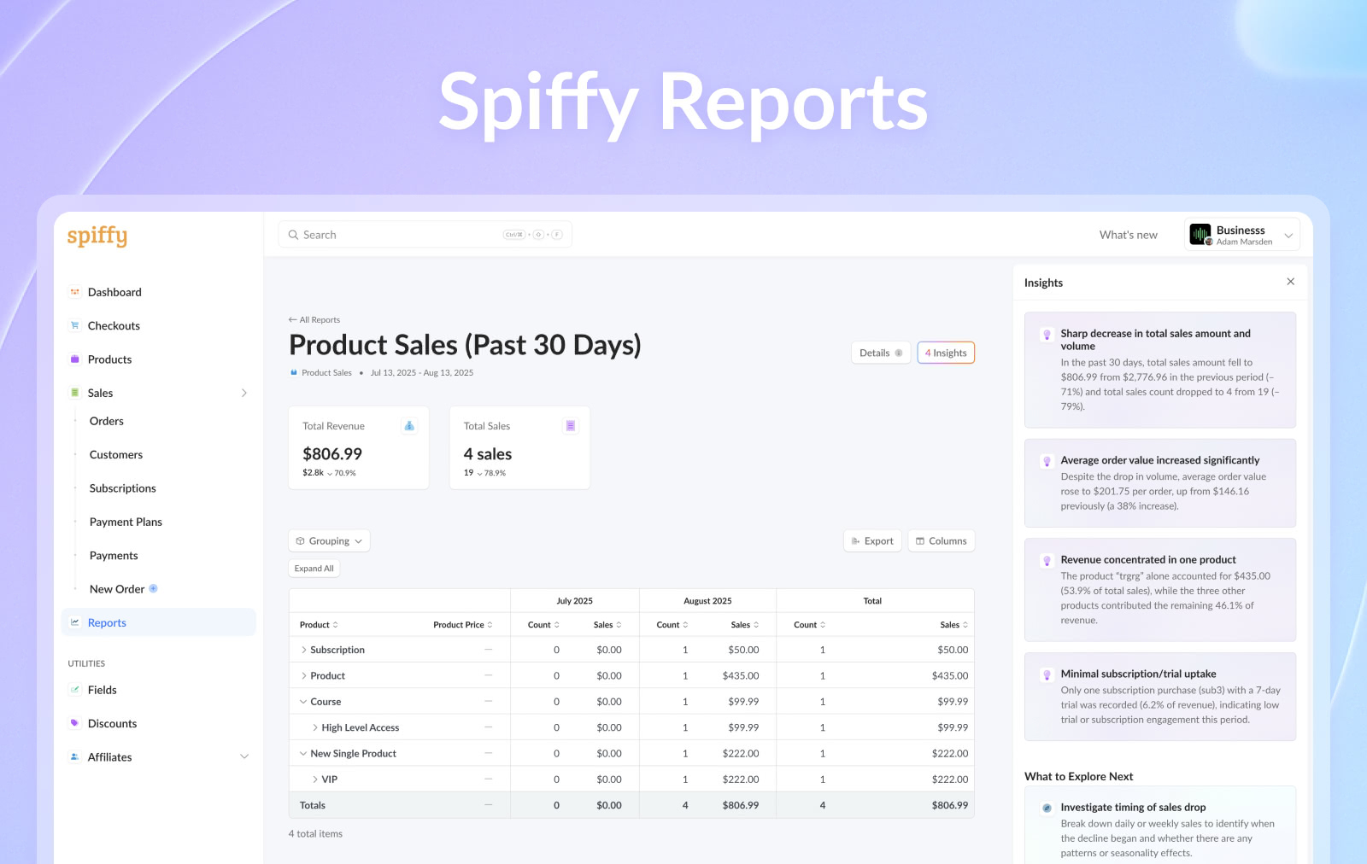Screen dimensions: 1367x864
Task: Click the Total Sales card icon
Action: click(571, 426)
